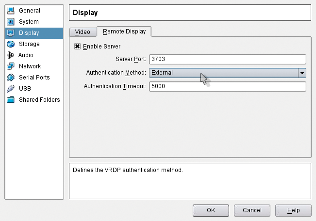Click the Display monitor icon
Image resolution: width=316 pixels, height=221 pixels.
point(11,33)
